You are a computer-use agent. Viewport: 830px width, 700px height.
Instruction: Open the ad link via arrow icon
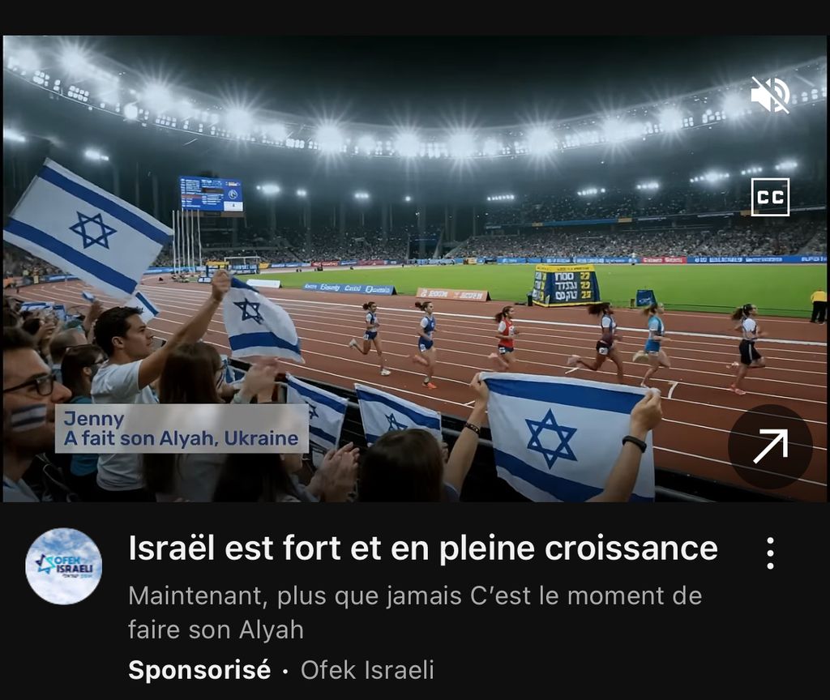tap(770, 446)
